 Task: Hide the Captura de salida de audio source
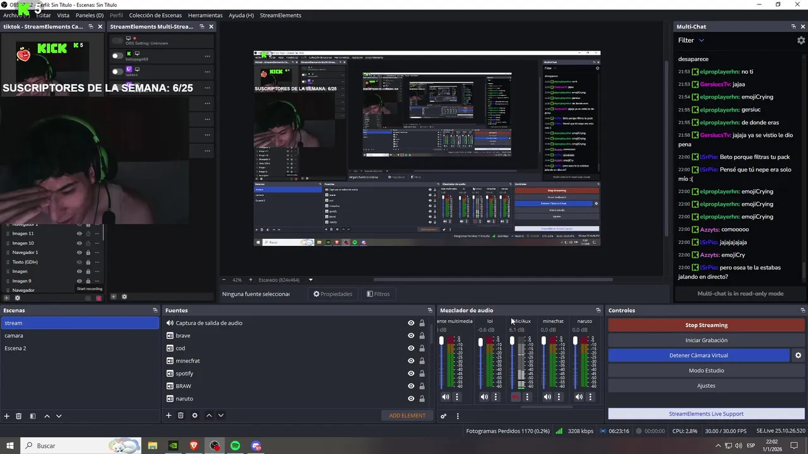tap(411, 323)
